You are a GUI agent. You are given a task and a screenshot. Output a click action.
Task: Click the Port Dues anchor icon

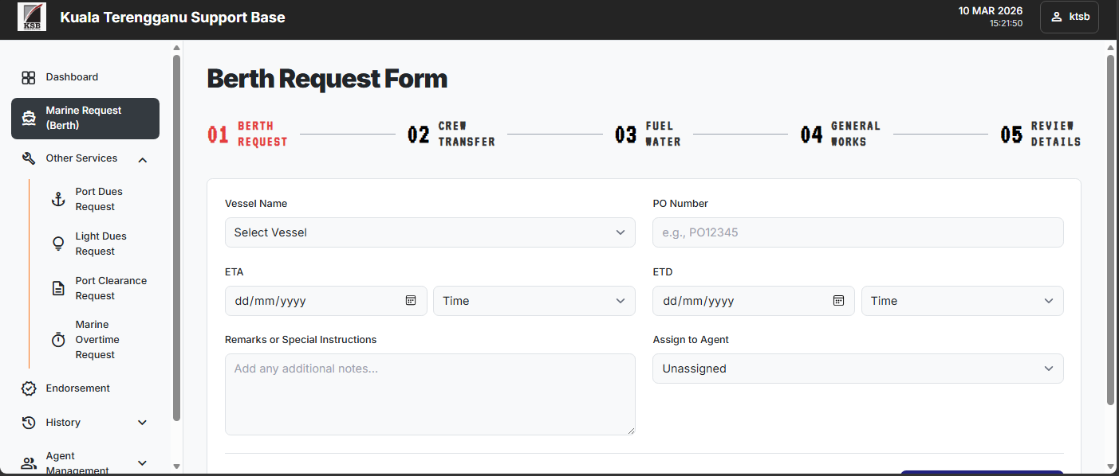click(x=58, y=199)
